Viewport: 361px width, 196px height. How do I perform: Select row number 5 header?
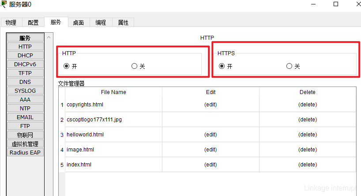[x=62, y=165]
